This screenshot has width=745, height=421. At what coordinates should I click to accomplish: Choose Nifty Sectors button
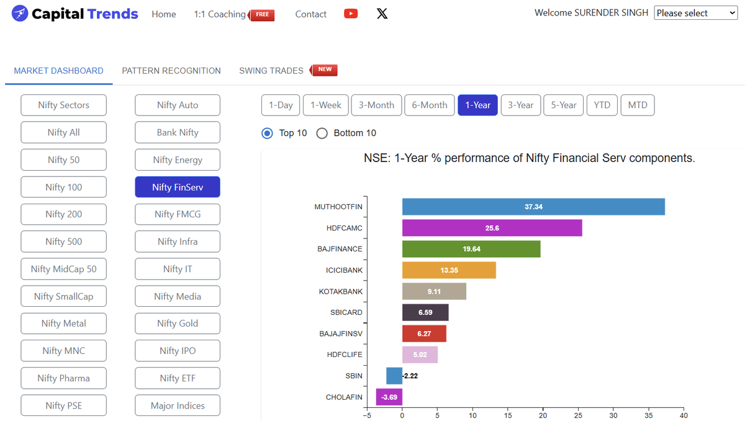coord(63,105)
